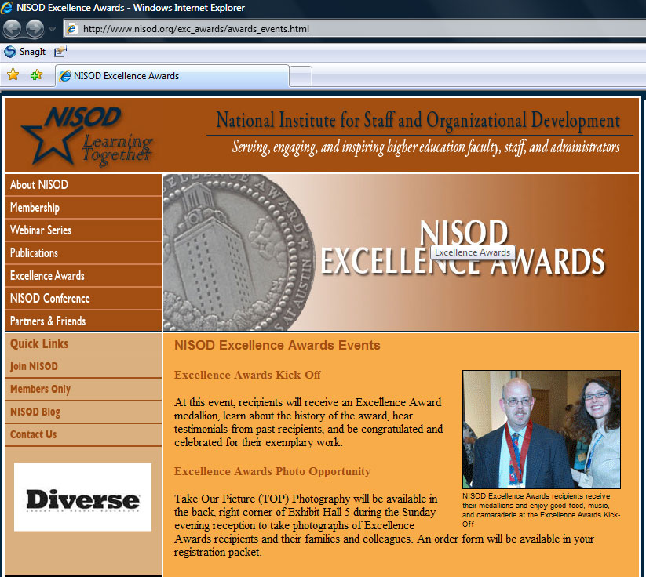
Task: Click the 'Excellence Awards Kick-Off' heading
Action: tap(247, 375)
